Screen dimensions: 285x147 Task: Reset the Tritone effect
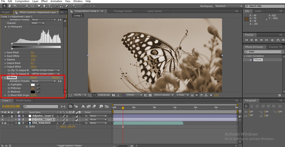33,77
